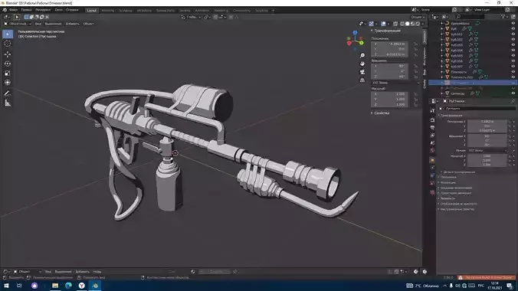The height and width of the screenshot is (291, 518).
Task: Open the Tool properties tab in the editor
Action: [432, 110]
